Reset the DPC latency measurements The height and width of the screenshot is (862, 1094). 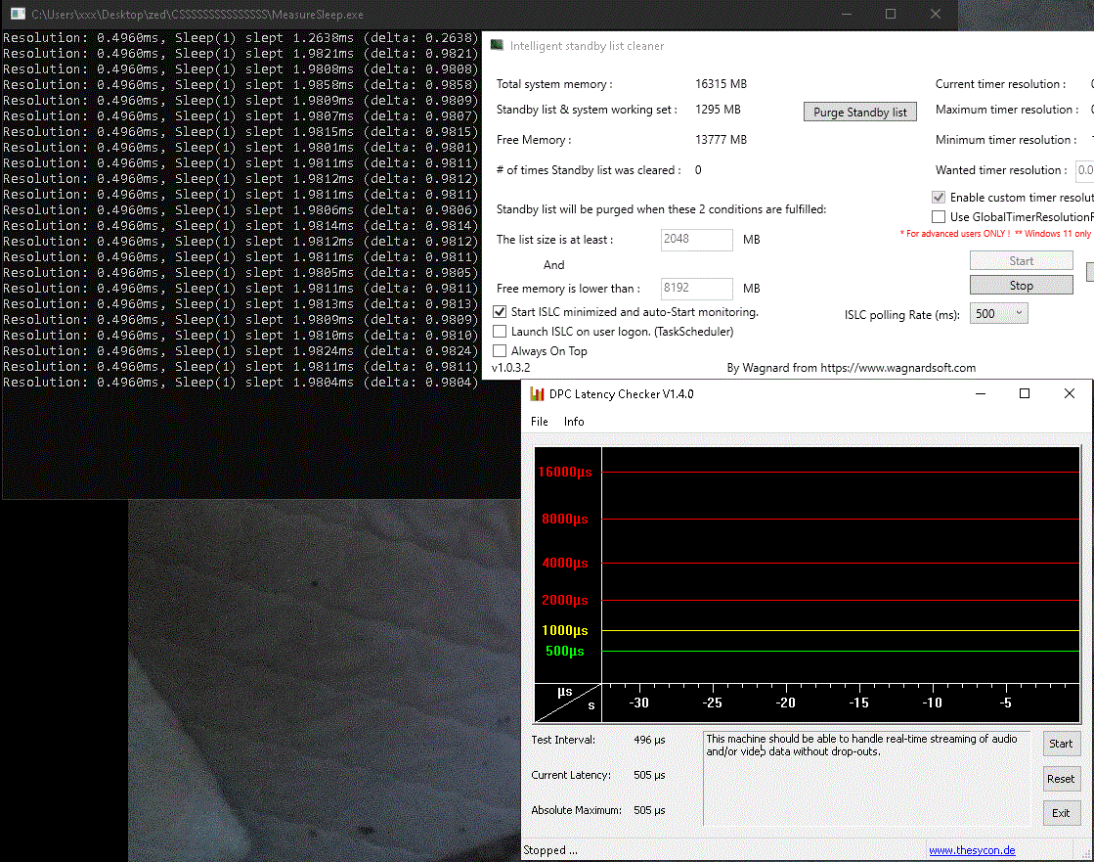(x=1061, y=779)
